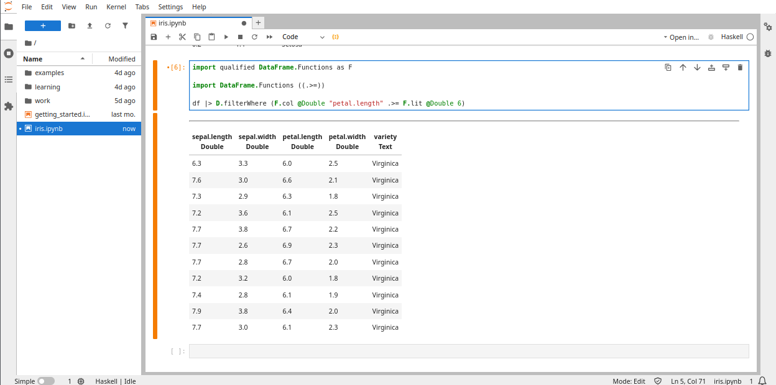Open the Edit menu
This screenshot has height=385, width=776.
click(47, 7)
